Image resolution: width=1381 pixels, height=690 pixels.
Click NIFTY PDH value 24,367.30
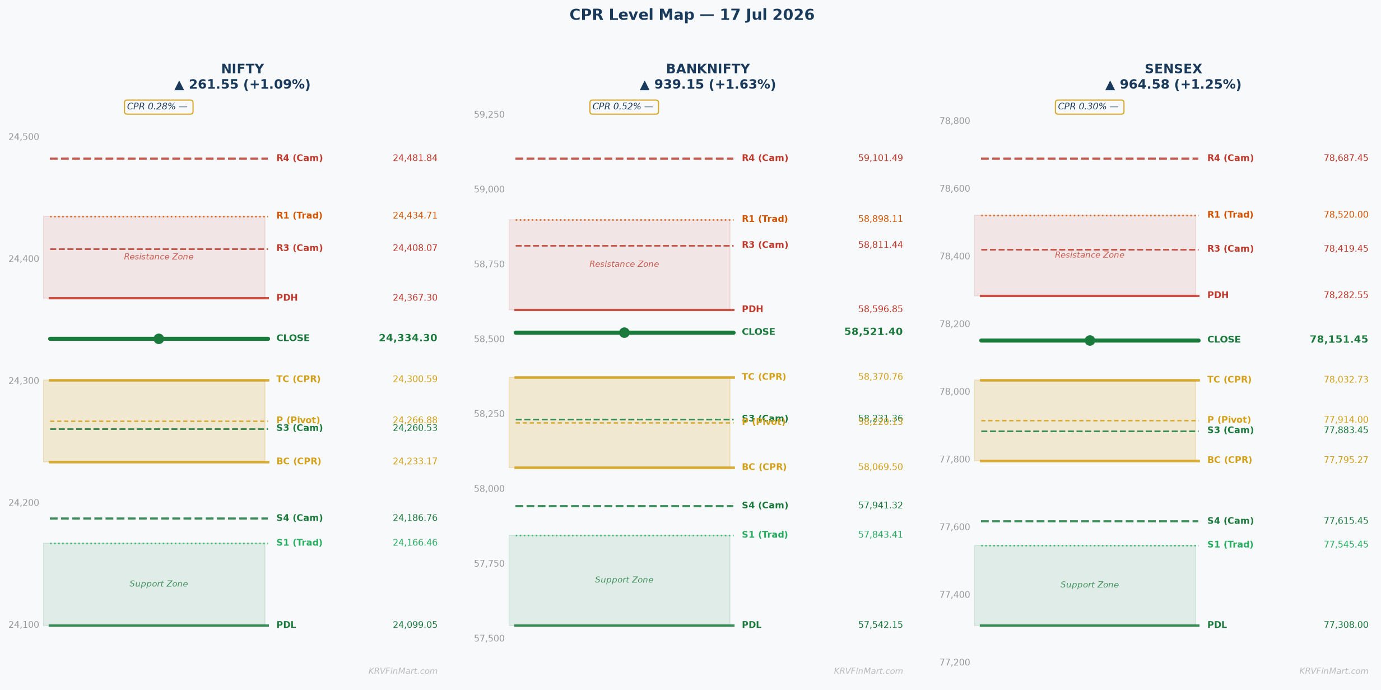point(415,298)
